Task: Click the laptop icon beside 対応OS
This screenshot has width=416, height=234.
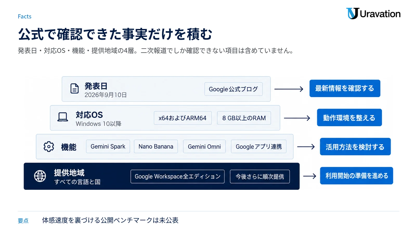Action: 62,117
